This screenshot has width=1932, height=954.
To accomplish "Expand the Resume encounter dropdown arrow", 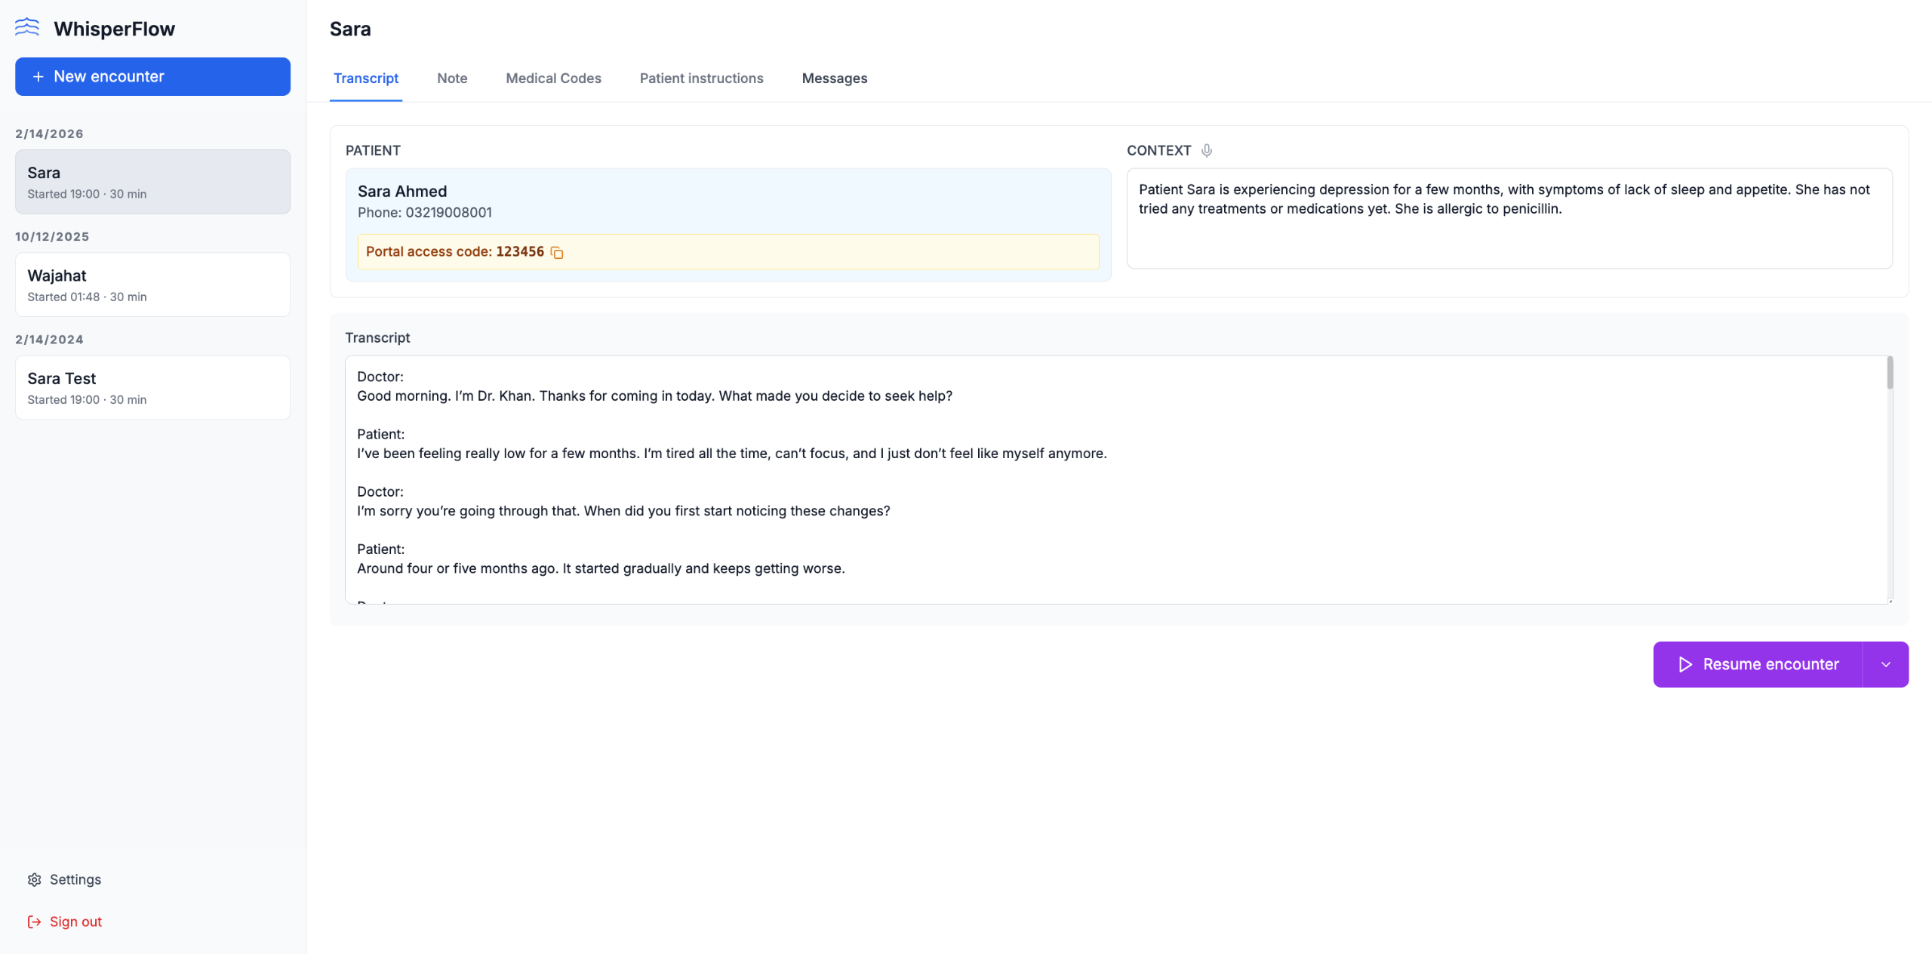I will coord(1885,664).
